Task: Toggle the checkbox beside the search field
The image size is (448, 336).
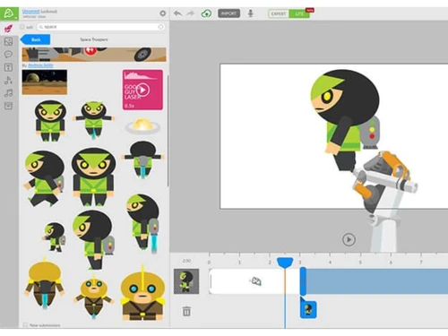Action: 22,27
